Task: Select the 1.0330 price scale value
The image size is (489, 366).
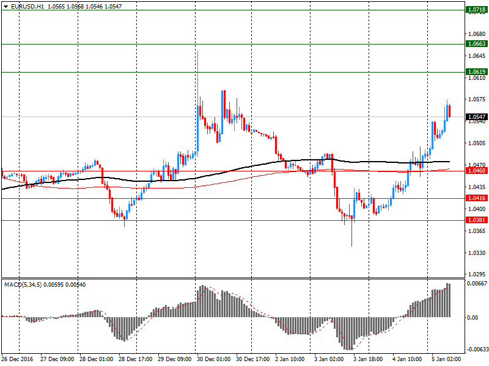Action: tap(477, 253)
